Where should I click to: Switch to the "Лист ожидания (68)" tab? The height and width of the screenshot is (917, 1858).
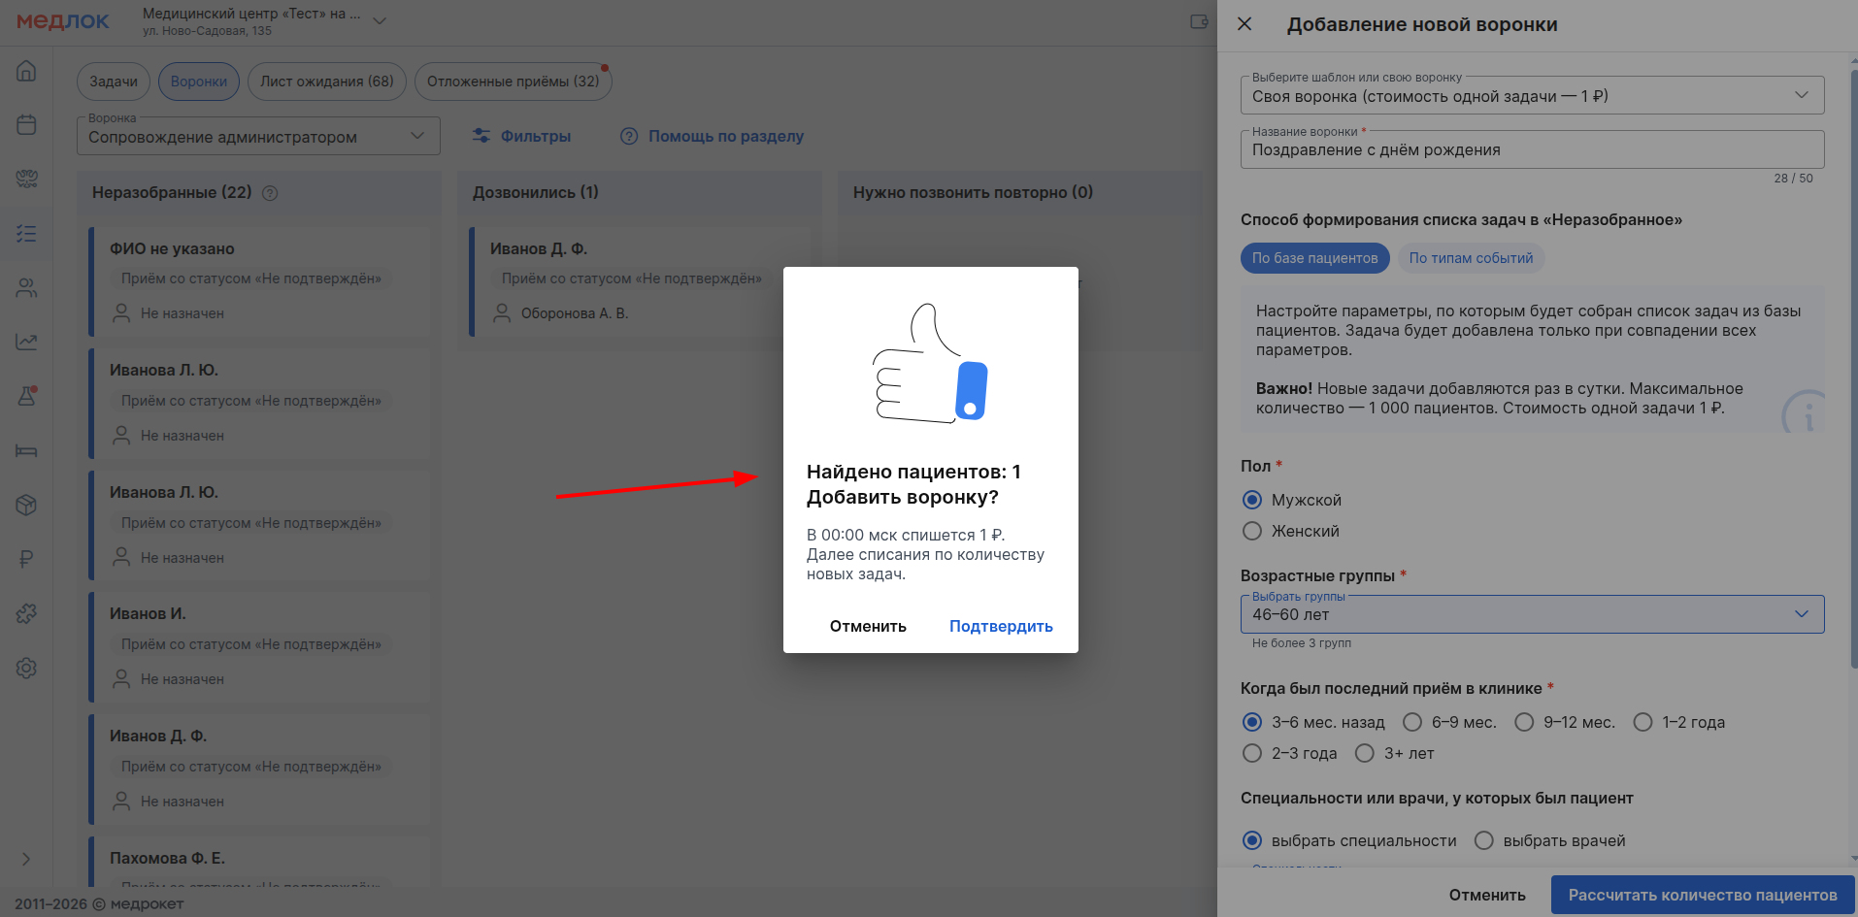[x=326, y=82]
